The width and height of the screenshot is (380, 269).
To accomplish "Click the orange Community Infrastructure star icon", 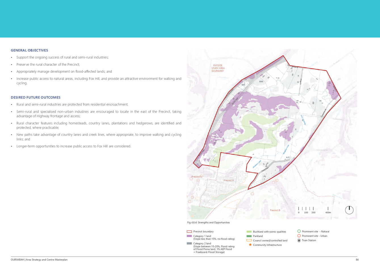I will click(x=250, y=245).
